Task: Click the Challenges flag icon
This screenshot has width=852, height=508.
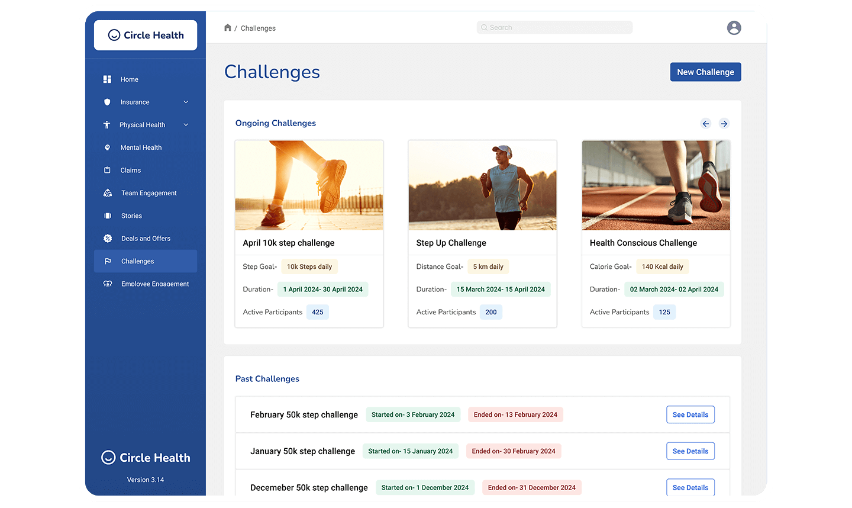Action: [108, 261]
